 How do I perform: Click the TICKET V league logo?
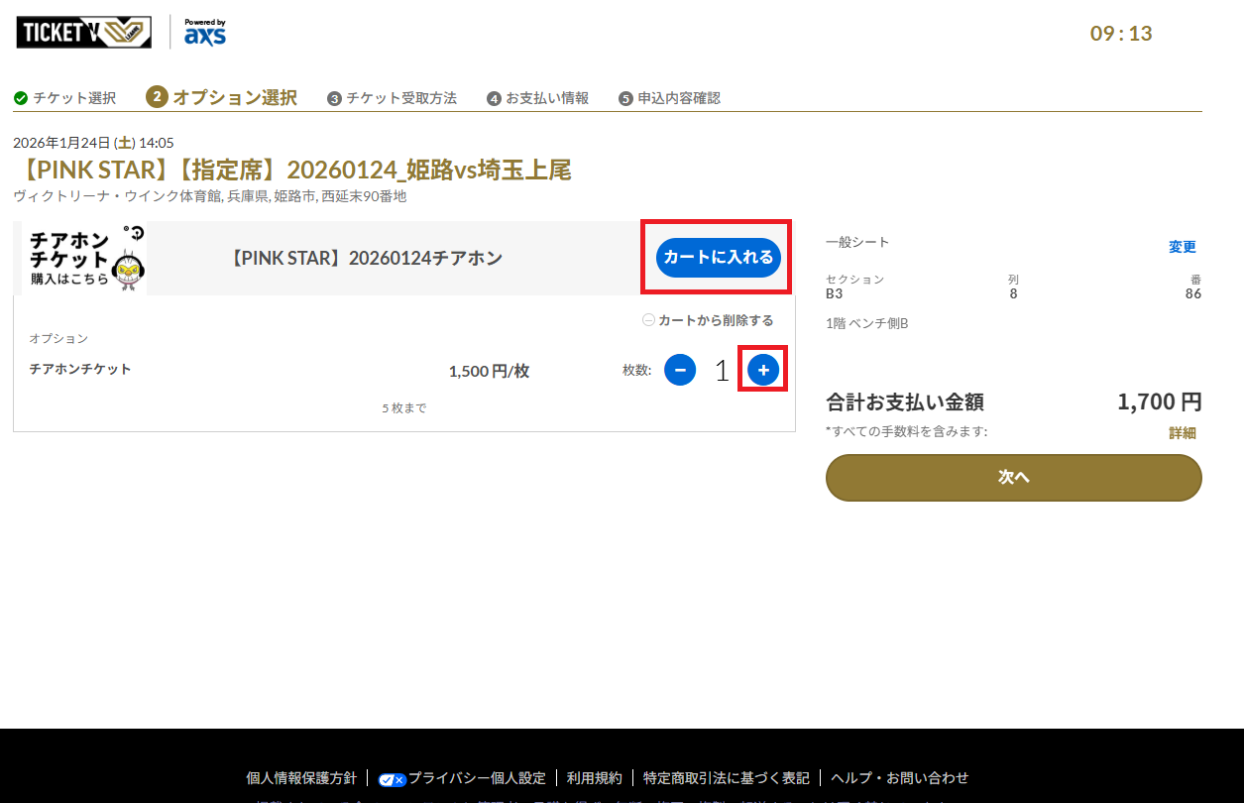(x=83, y=32)
